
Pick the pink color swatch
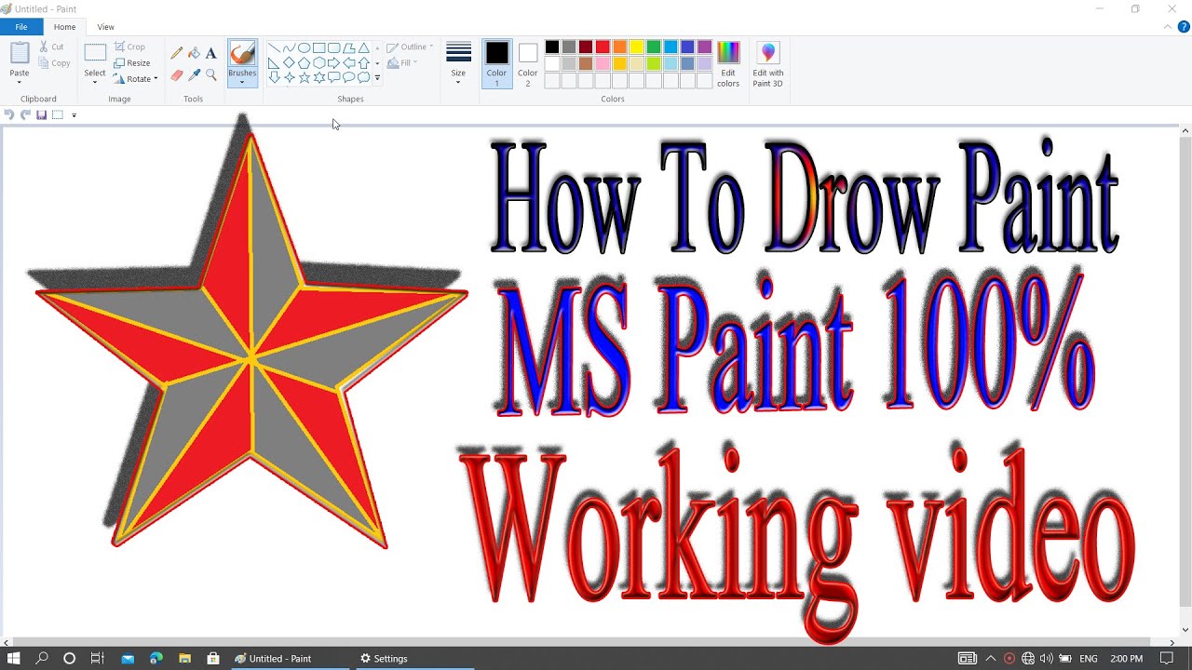click(x=603, y=63)
